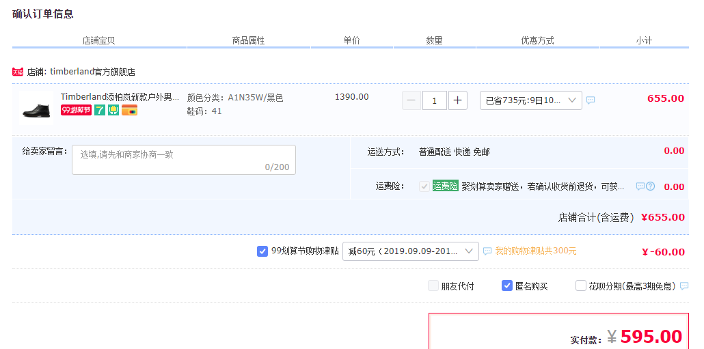
Task: Click the question mark help icon for 运费险
Action: coord(650,186)
